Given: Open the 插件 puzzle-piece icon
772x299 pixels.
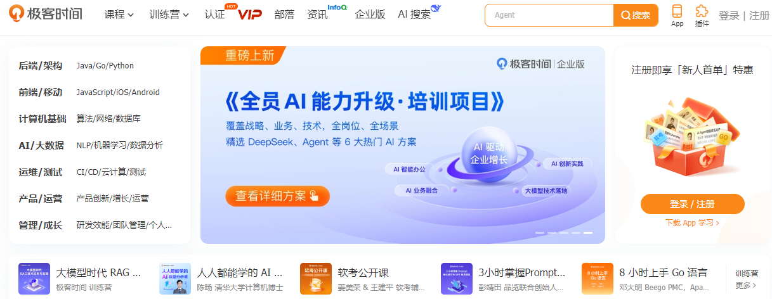Looking at the screenshot, I should point(702,11).
